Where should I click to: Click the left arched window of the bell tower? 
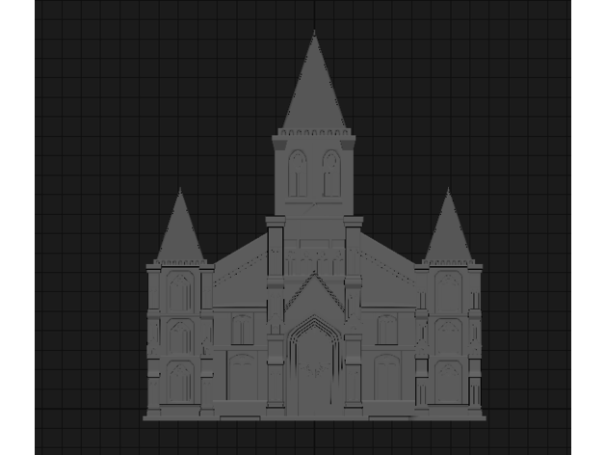coord(298,174)
